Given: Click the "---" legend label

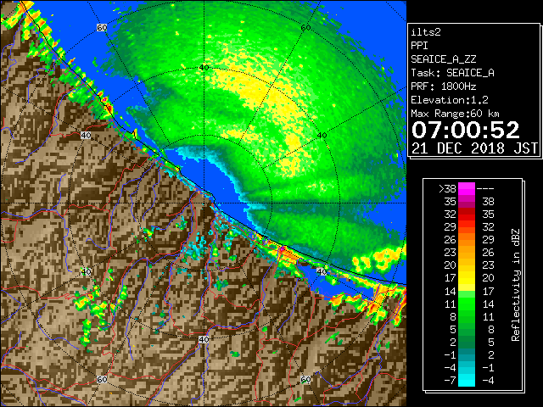Looking at the screenshot, I should (485, 189).
